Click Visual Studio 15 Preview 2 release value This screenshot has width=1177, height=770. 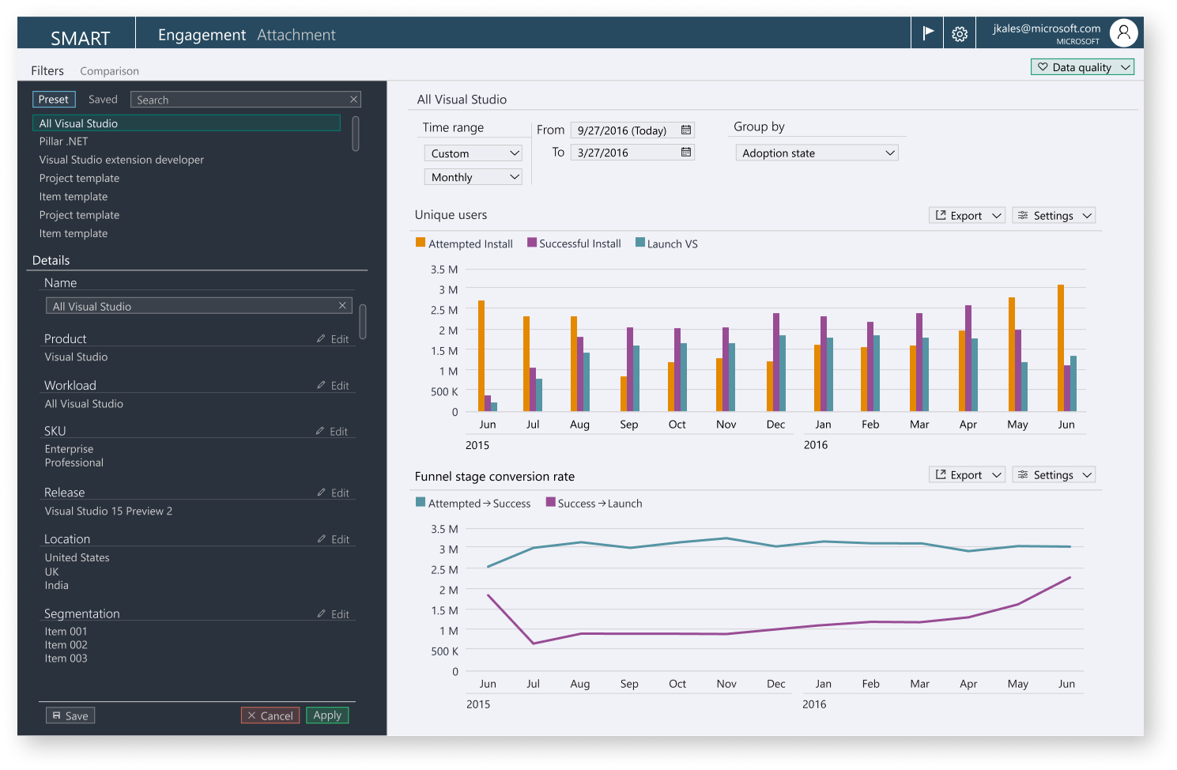108,511
